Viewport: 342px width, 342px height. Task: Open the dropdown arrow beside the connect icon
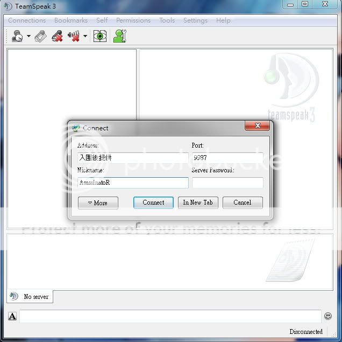coord(28,37)
